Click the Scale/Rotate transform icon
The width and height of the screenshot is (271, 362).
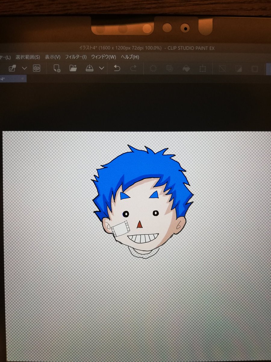202,69
